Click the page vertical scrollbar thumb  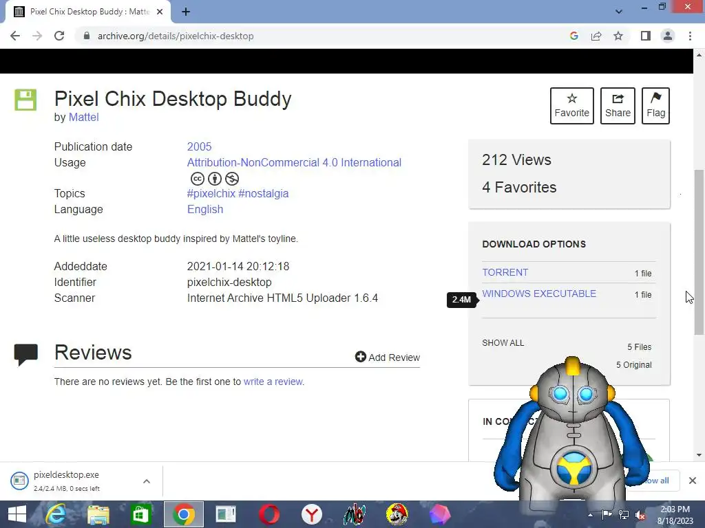point(699,252)
